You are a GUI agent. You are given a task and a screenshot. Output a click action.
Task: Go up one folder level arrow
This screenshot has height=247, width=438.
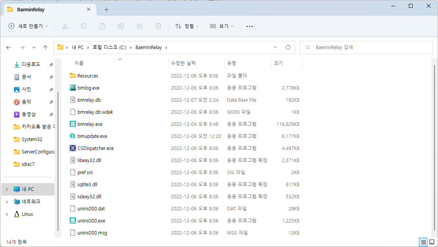tap(45, 48)
